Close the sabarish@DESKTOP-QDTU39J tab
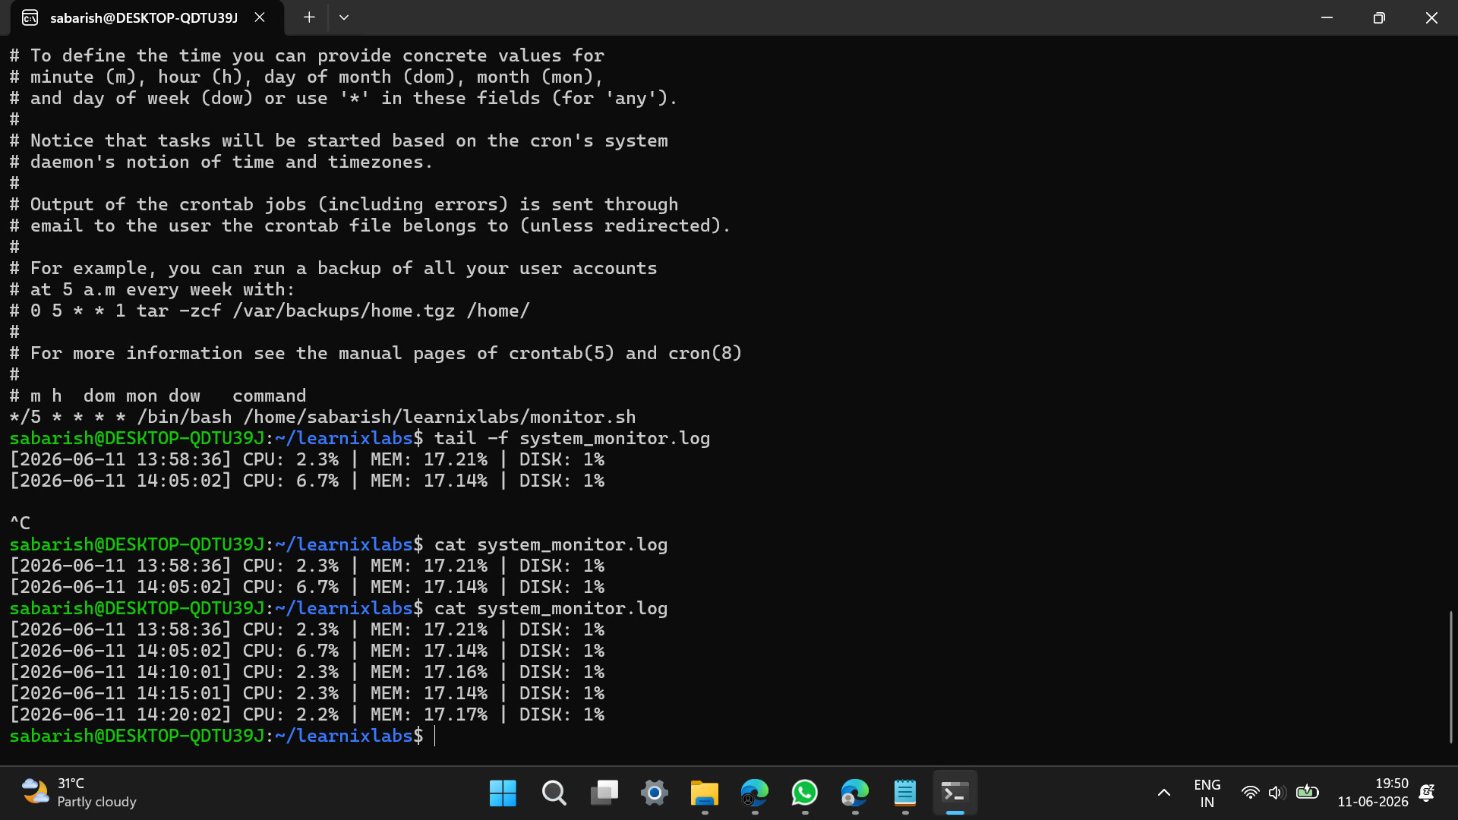Image resolution: width=1458 pixels, height=820 pixels. click(260, 17)
